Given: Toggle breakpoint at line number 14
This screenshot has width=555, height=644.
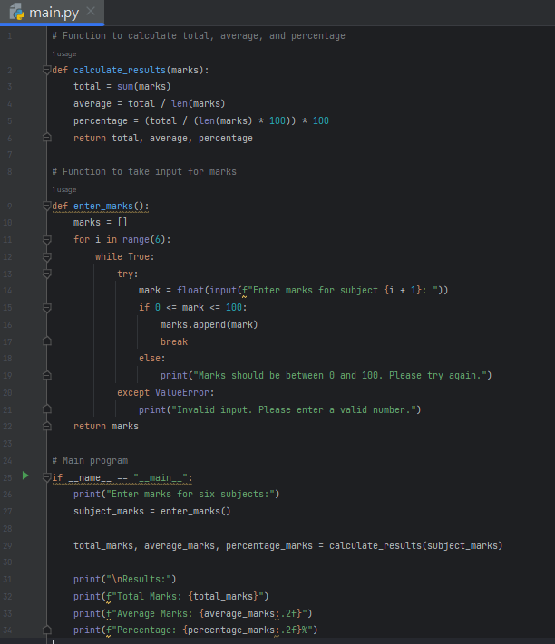Looking at the screenshot, I should click(x=9, y=290).
